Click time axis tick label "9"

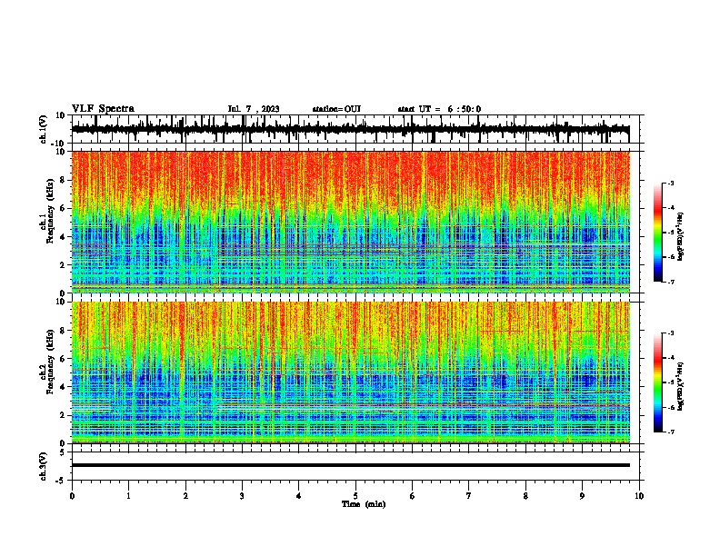(x=582, y=496)
